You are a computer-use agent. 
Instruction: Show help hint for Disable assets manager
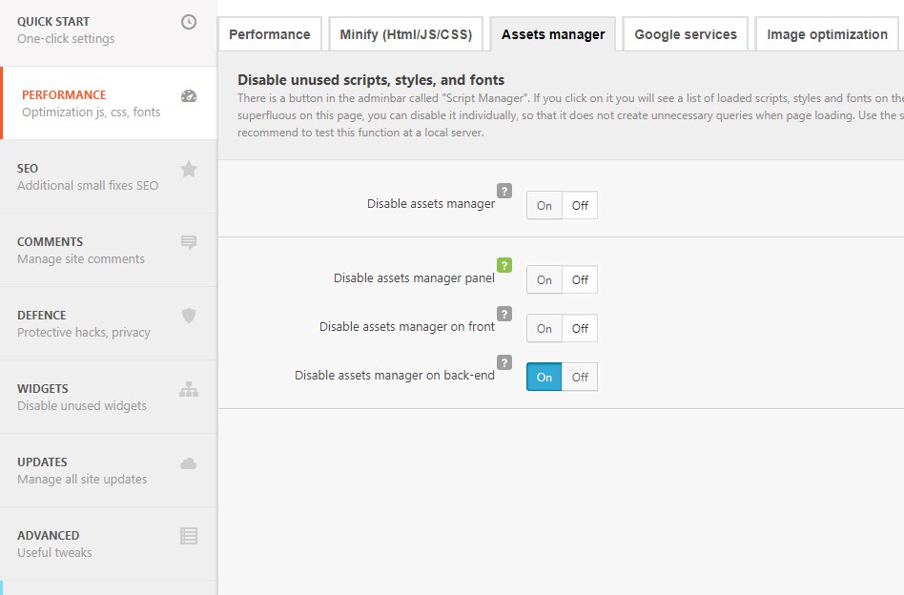[x=504, y=191]
